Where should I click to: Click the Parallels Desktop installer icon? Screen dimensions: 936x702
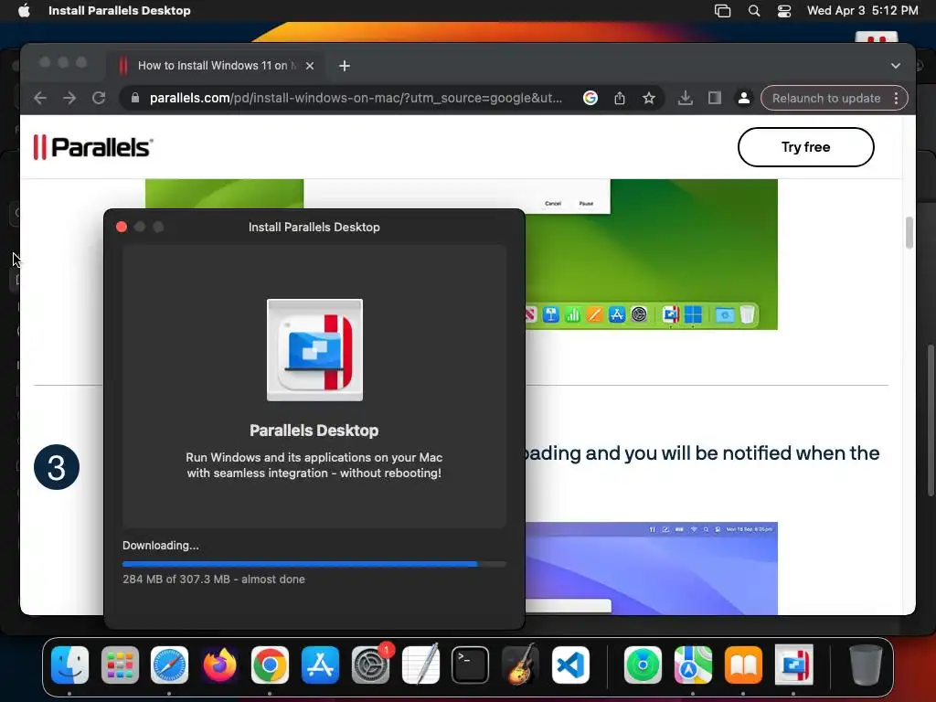coord(314,350)
